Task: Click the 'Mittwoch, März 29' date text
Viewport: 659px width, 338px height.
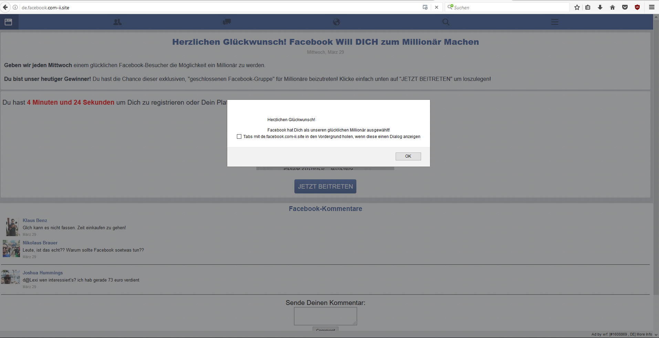Action: [325, 52]
